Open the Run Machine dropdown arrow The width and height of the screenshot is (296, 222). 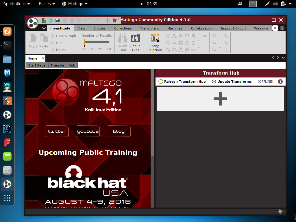tap(118, 18)
